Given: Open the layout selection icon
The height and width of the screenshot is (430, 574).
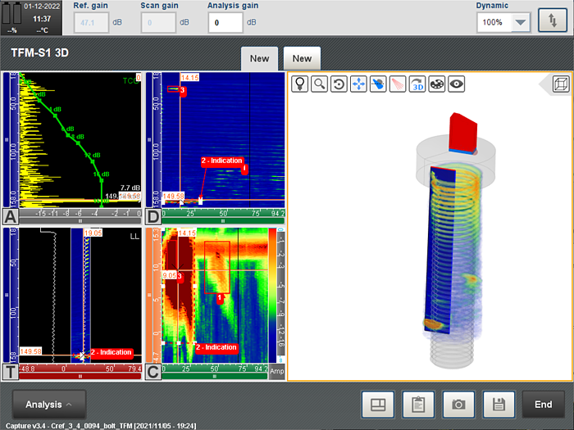Looking at the screenshot, I should [378, 405].
